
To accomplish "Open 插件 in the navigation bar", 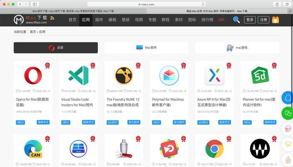I will [99, 20].
